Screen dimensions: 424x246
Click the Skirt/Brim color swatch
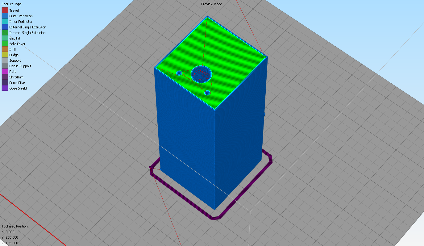tap(5, 77)
